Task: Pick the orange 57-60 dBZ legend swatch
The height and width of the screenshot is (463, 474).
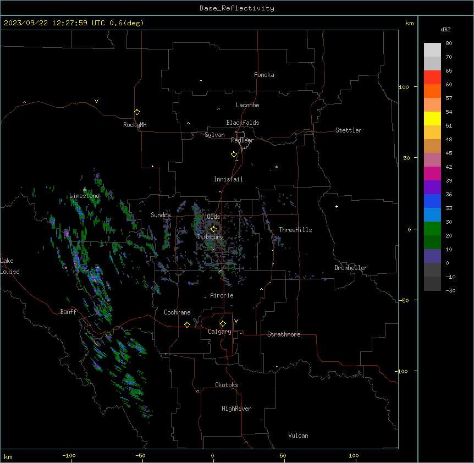Action: pos(432,91)
